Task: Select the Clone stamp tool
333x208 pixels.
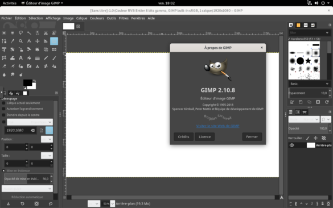Action: coord(38,66)
